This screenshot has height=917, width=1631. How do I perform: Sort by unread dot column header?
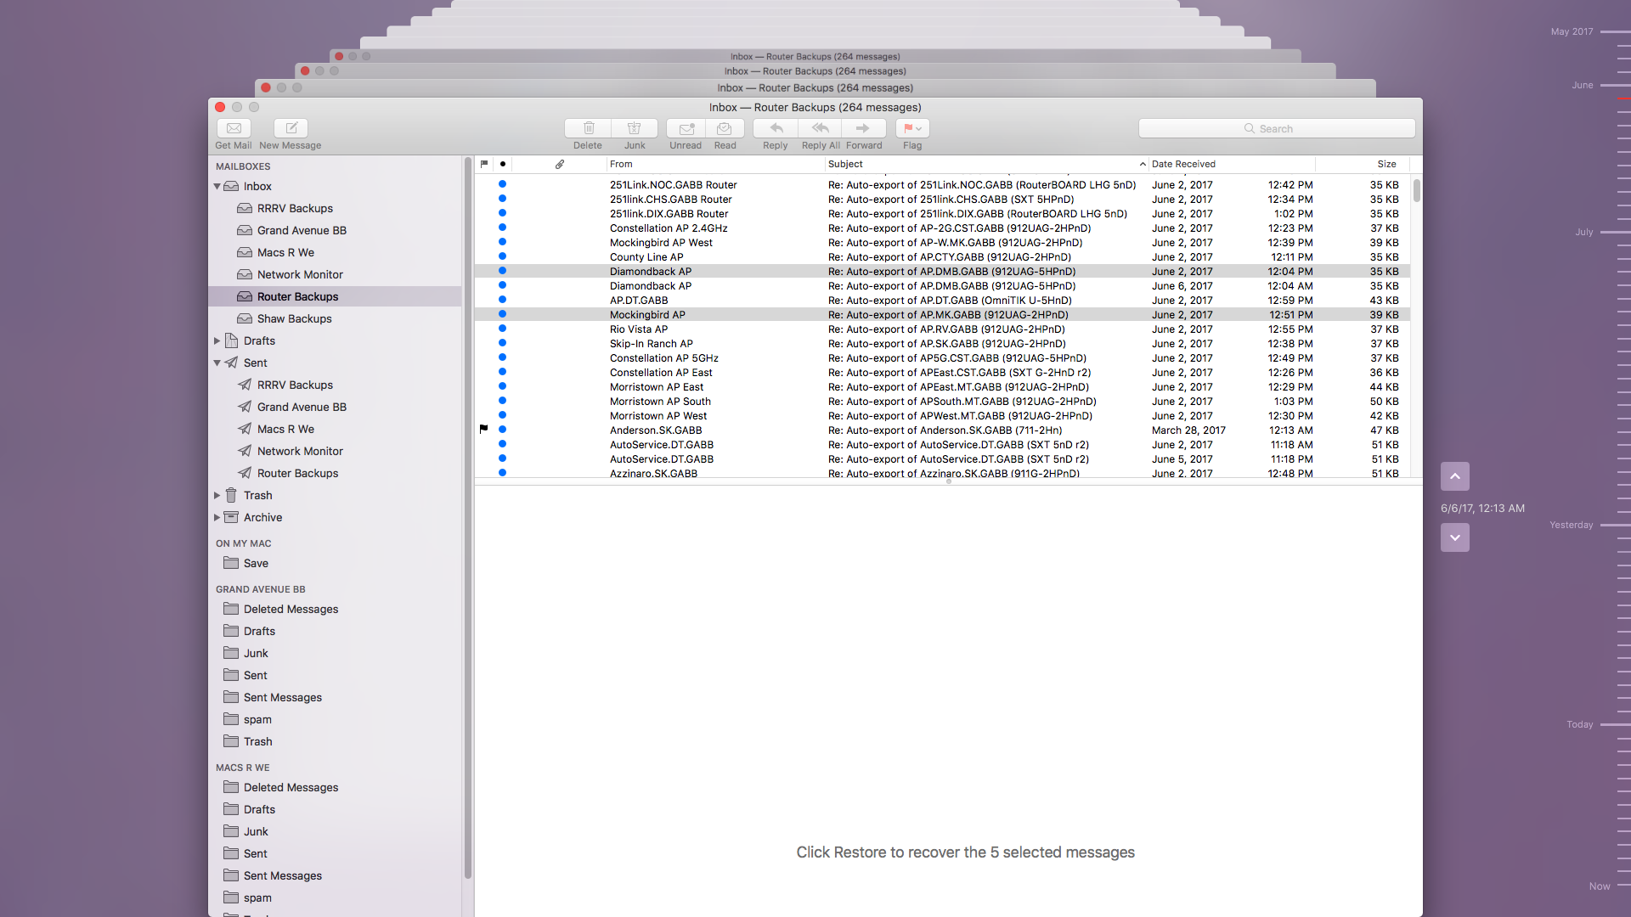point(503,164)
